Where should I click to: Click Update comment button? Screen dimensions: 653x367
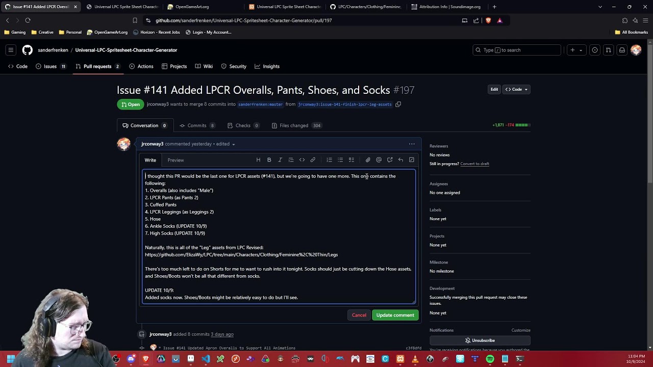click(395, 315)
